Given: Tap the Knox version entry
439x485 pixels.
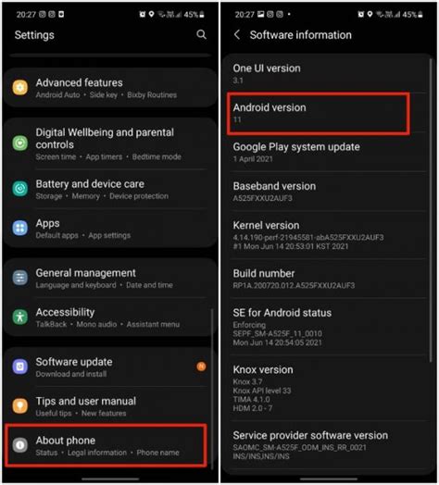Looking at the screenshot, I should (x=328, y=389).
